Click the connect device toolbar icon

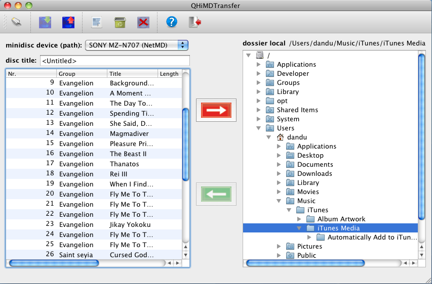pyautogui.click(x=17, y=22)
